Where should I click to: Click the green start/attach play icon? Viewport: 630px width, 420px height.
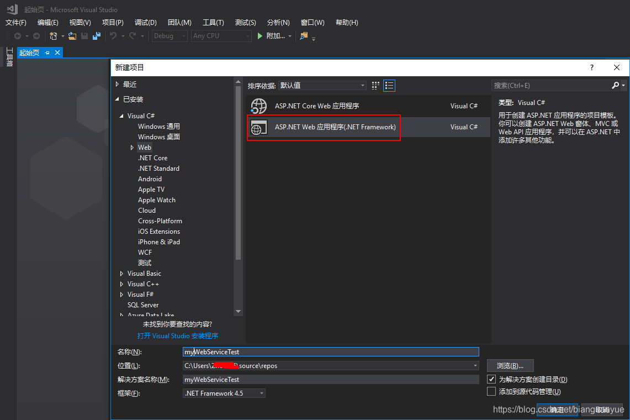click(x=260, y=36)
